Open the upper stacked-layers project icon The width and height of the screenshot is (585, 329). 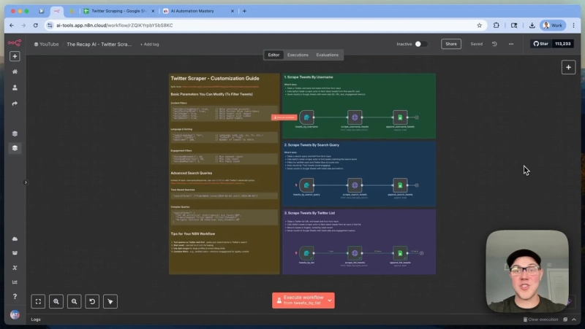coord(15,133)
